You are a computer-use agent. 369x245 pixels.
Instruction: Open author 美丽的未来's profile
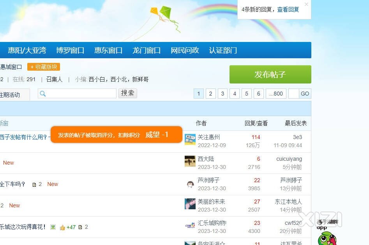[x=211, y=202]
